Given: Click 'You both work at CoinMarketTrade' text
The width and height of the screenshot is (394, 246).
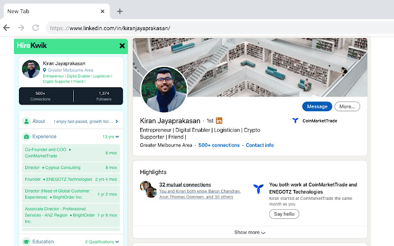Looking at the screenshot, I should (x=313, y=188).
